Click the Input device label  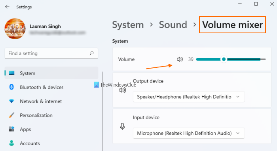tap(146, 118)
